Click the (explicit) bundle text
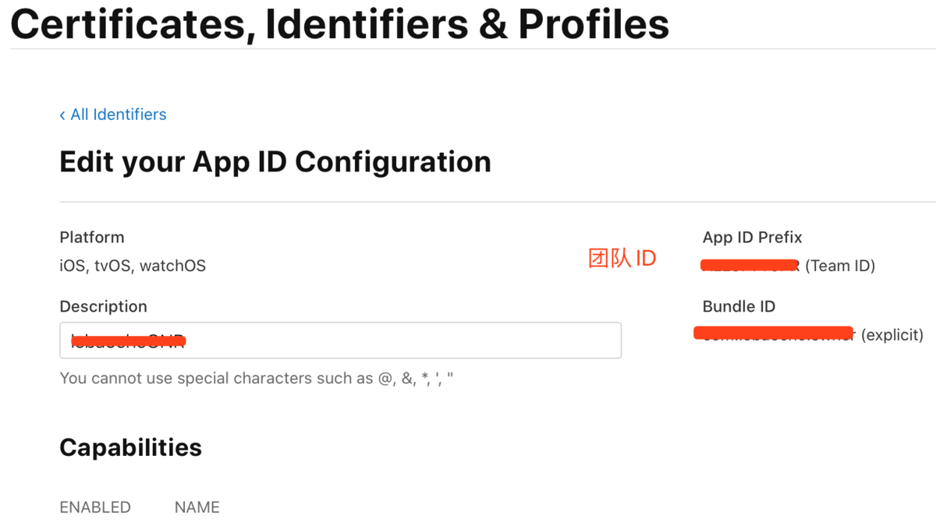The height and width of the screenshot is (526, 936). pyautogui.click(x=892, y=335)
